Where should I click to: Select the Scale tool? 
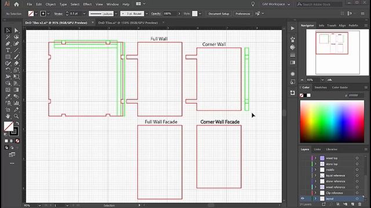pos(16,70)
